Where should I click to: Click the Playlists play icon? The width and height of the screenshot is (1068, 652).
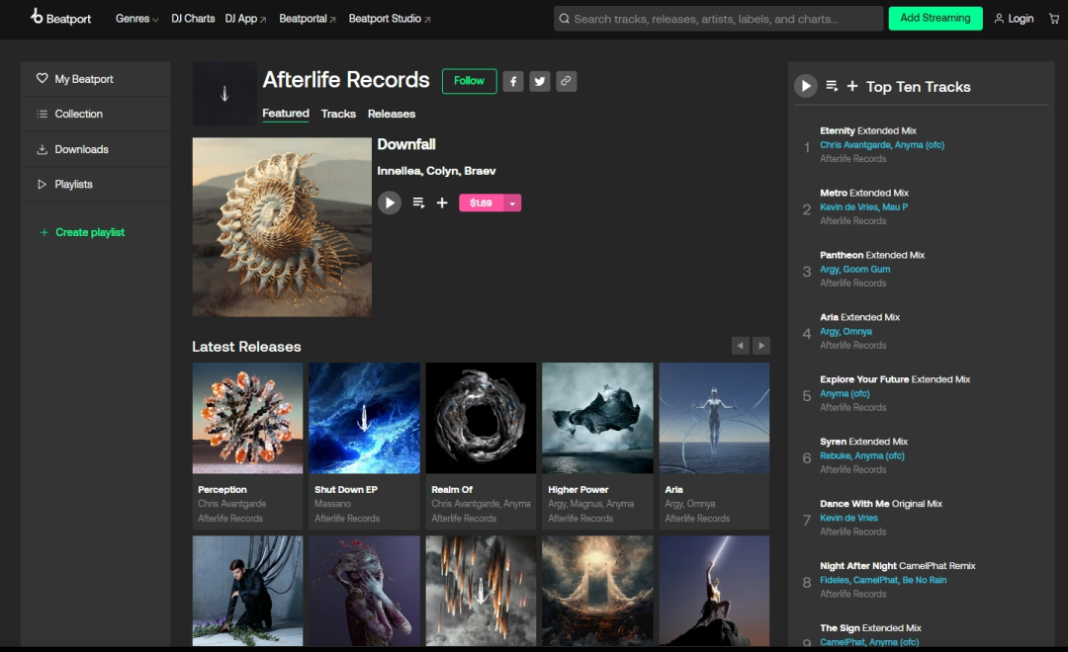coord(43,184)
